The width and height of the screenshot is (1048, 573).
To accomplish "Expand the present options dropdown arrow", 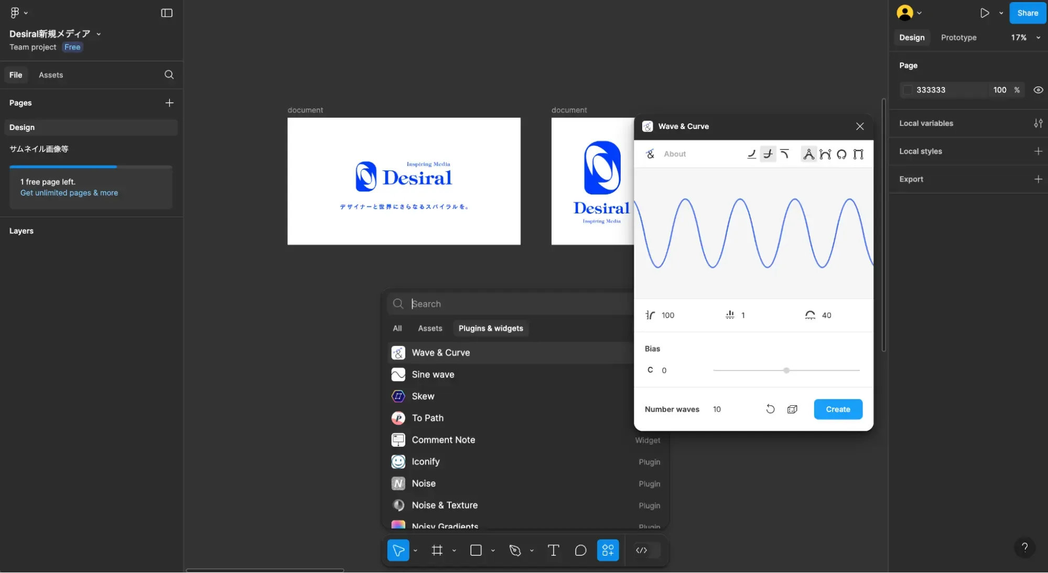I will (x=1001, y=13).
